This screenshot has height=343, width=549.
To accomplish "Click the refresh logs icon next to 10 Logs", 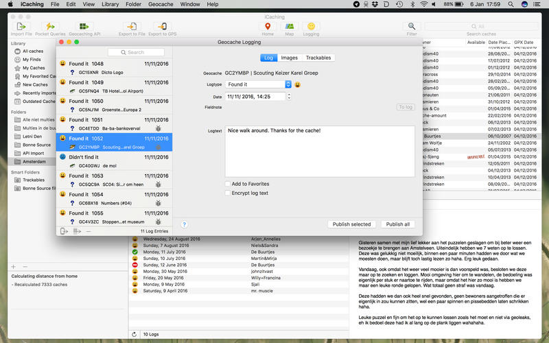I will tap(134, 335).
